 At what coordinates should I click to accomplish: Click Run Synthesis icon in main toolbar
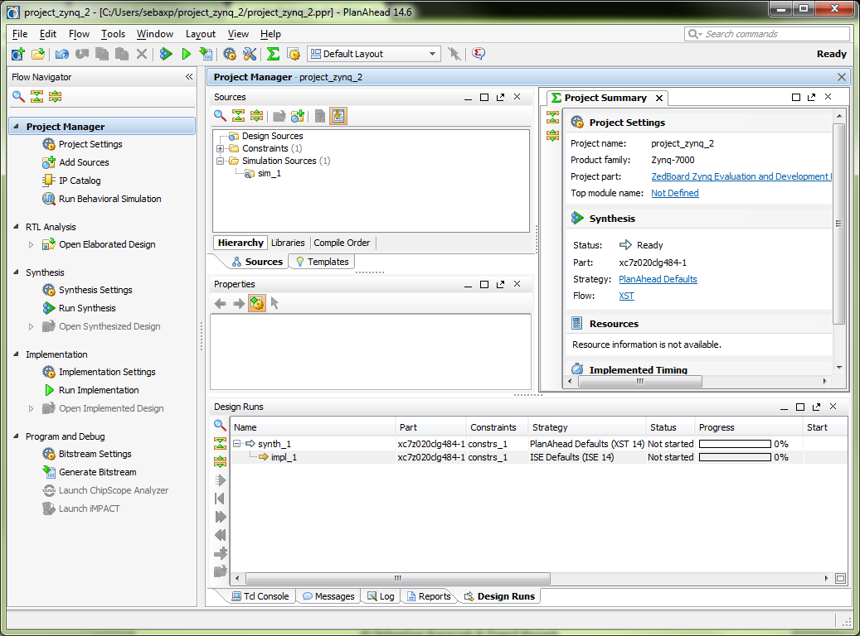point(166,54)
